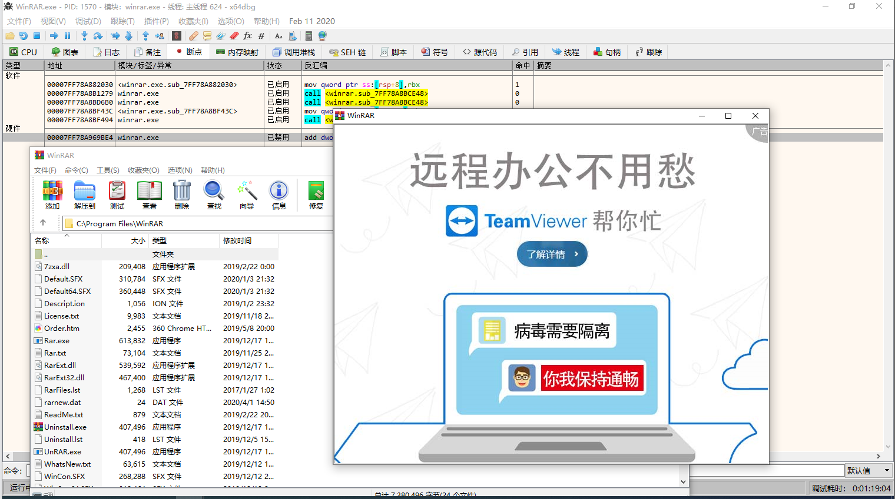Switch to the 内存映射 tab
This screenshot has height=499, width=895.
click(237, 52)
